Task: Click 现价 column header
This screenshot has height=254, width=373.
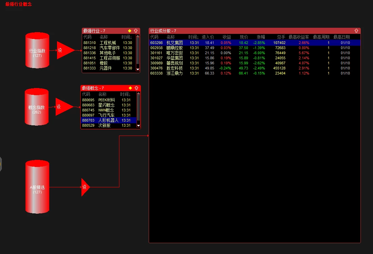Action: (x=244, y=37)
